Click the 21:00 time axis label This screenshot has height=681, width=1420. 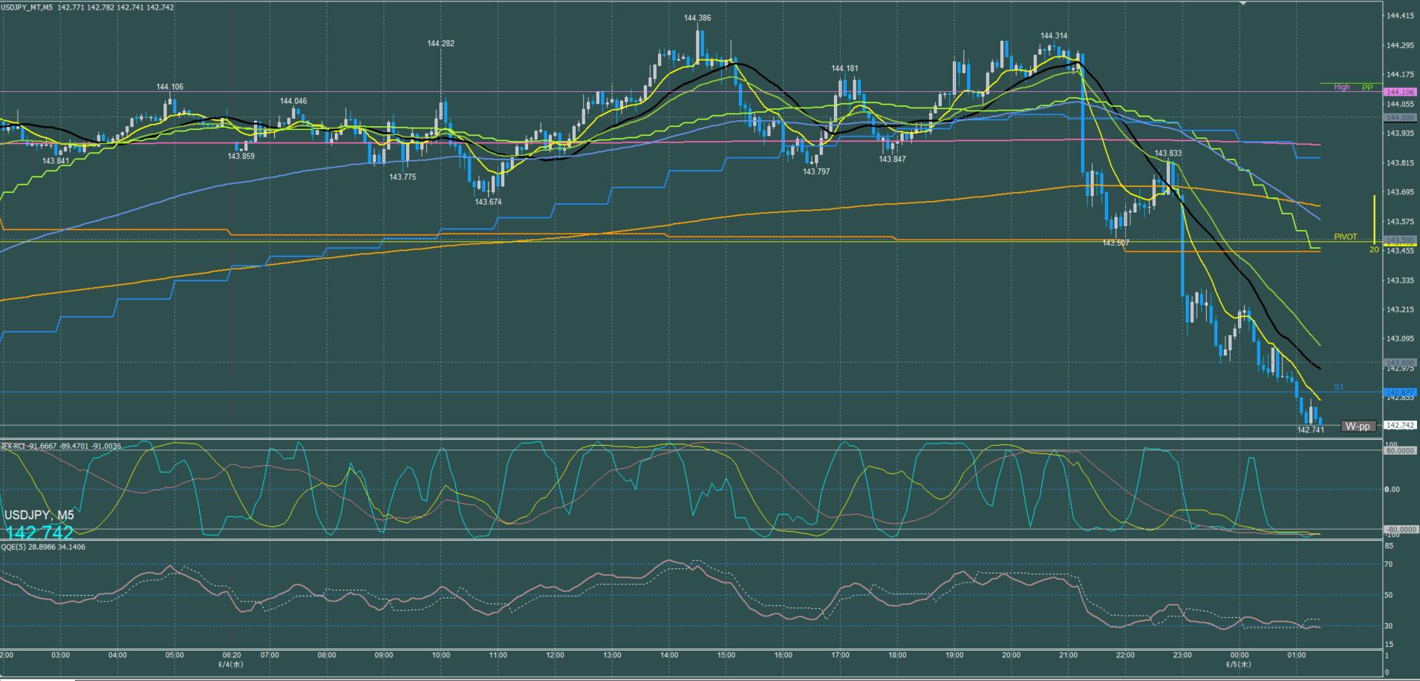1068,655
